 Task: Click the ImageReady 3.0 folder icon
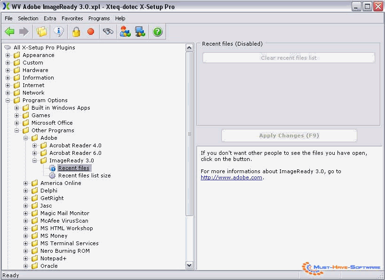[43, 160]
